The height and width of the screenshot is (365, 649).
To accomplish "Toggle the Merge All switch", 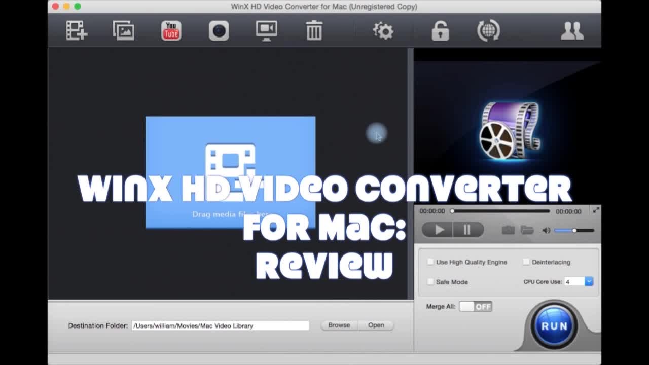I will 476,306.
